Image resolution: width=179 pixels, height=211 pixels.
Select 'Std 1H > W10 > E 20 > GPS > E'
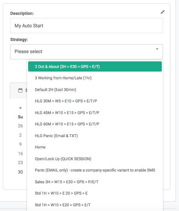coord(95,193)
